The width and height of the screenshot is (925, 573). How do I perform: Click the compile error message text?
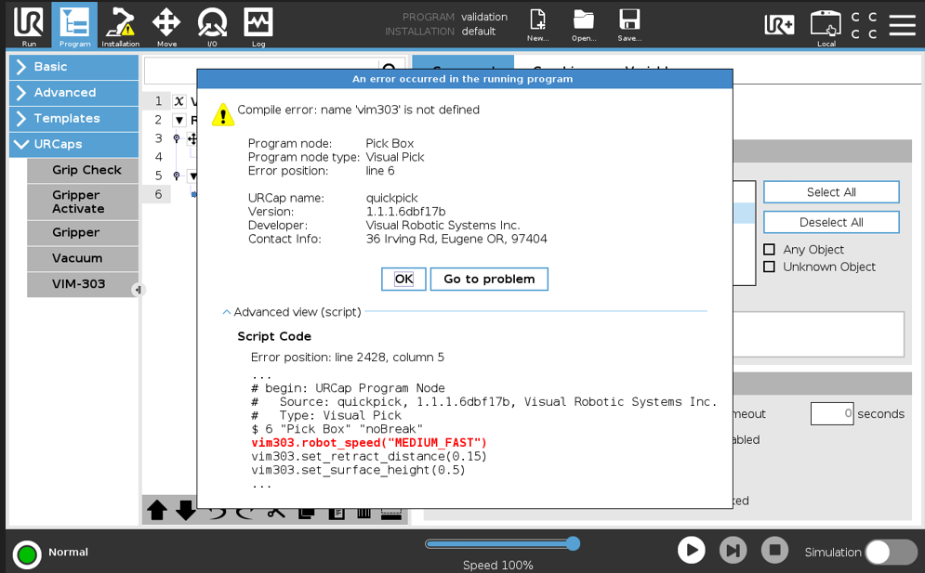point(358,110)
